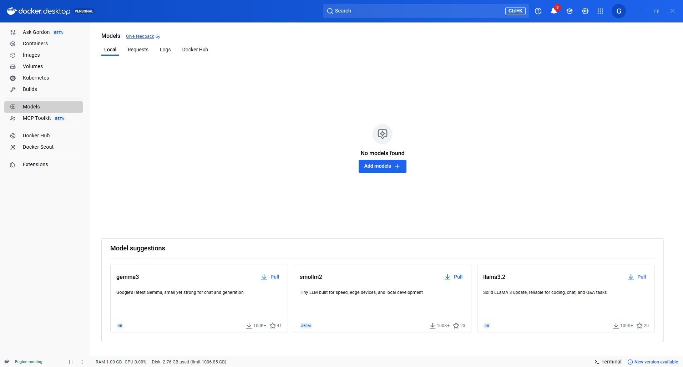Pull the llama3.2 model

(637, 277)
